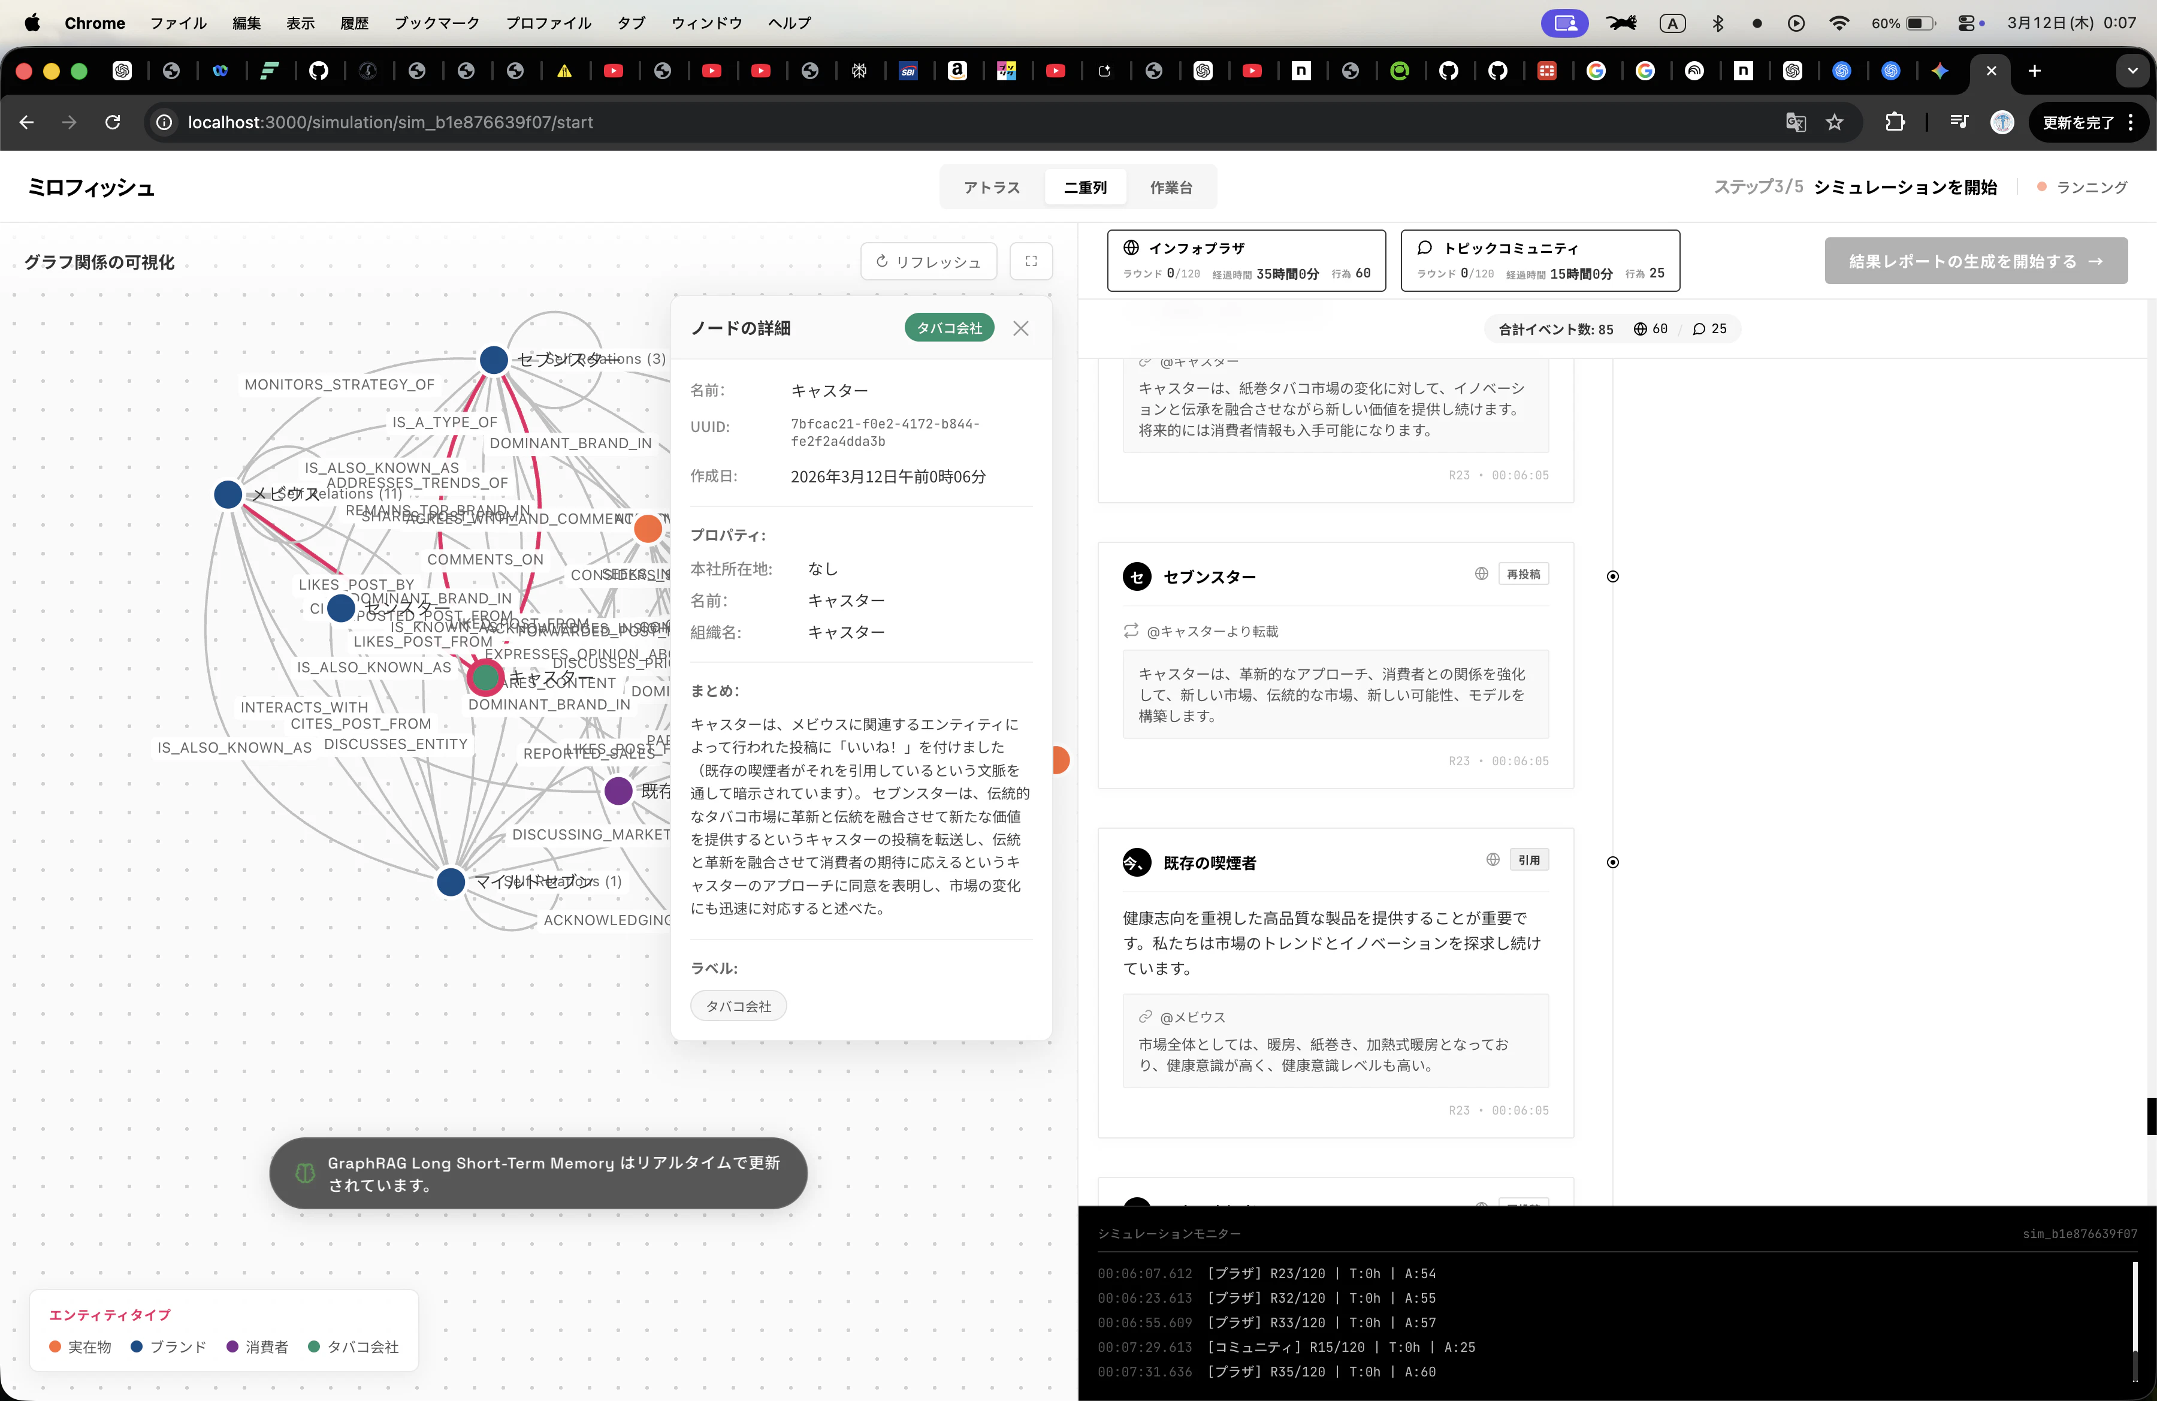
Task: Click the ミロフィッシュ app title
Action: pyautogui.click(x=92, y=188)
